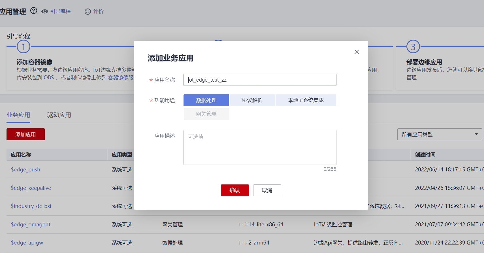The height and width of the screenshot is (253, 484).
Task: Open the $industry_dc_bsi application link
Action: click(x=31, y=206)
